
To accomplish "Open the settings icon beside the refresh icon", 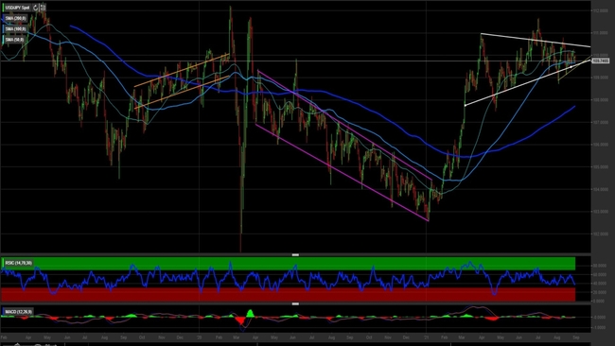I will point(43,8).
